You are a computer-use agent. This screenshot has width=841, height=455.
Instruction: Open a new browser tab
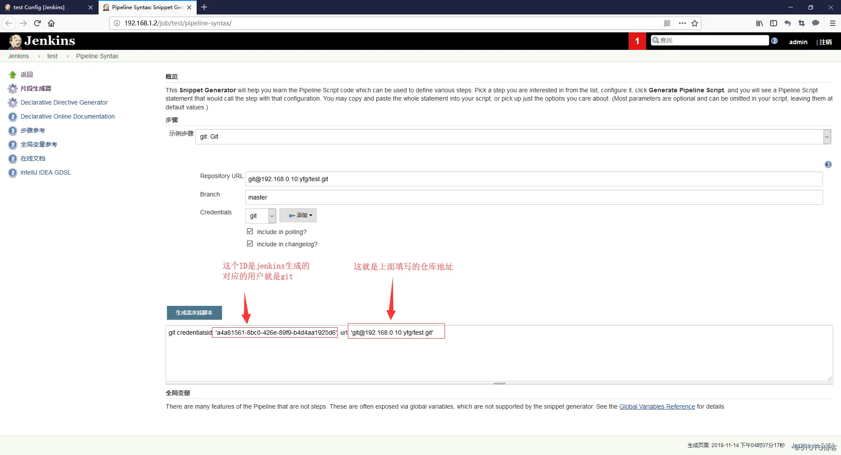pos(204,7)
